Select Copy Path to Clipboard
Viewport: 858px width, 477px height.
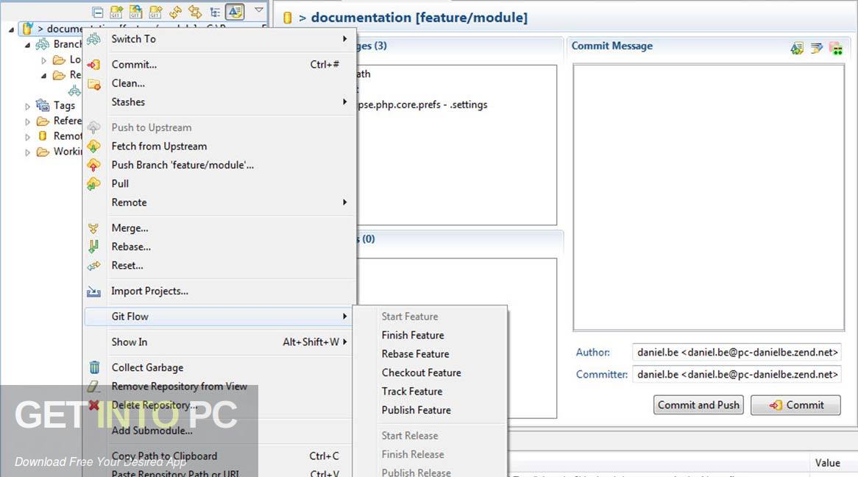[217, 456]
